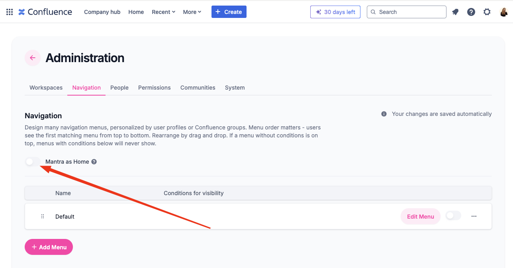513x268 pixels.
Task: Open the app switcher grid icon
Action: 9,12
